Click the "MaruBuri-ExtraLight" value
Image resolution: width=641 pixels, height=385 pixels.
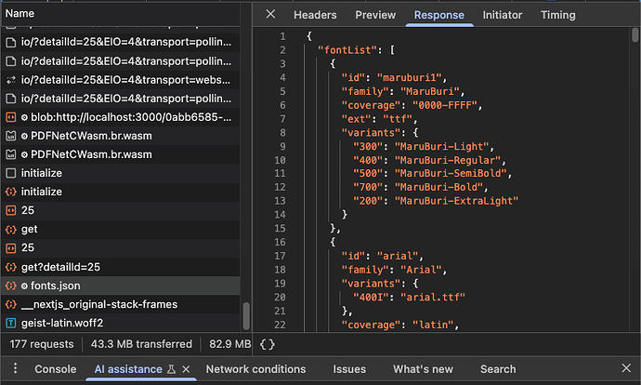pyautogui.click(x=456, y=201)
